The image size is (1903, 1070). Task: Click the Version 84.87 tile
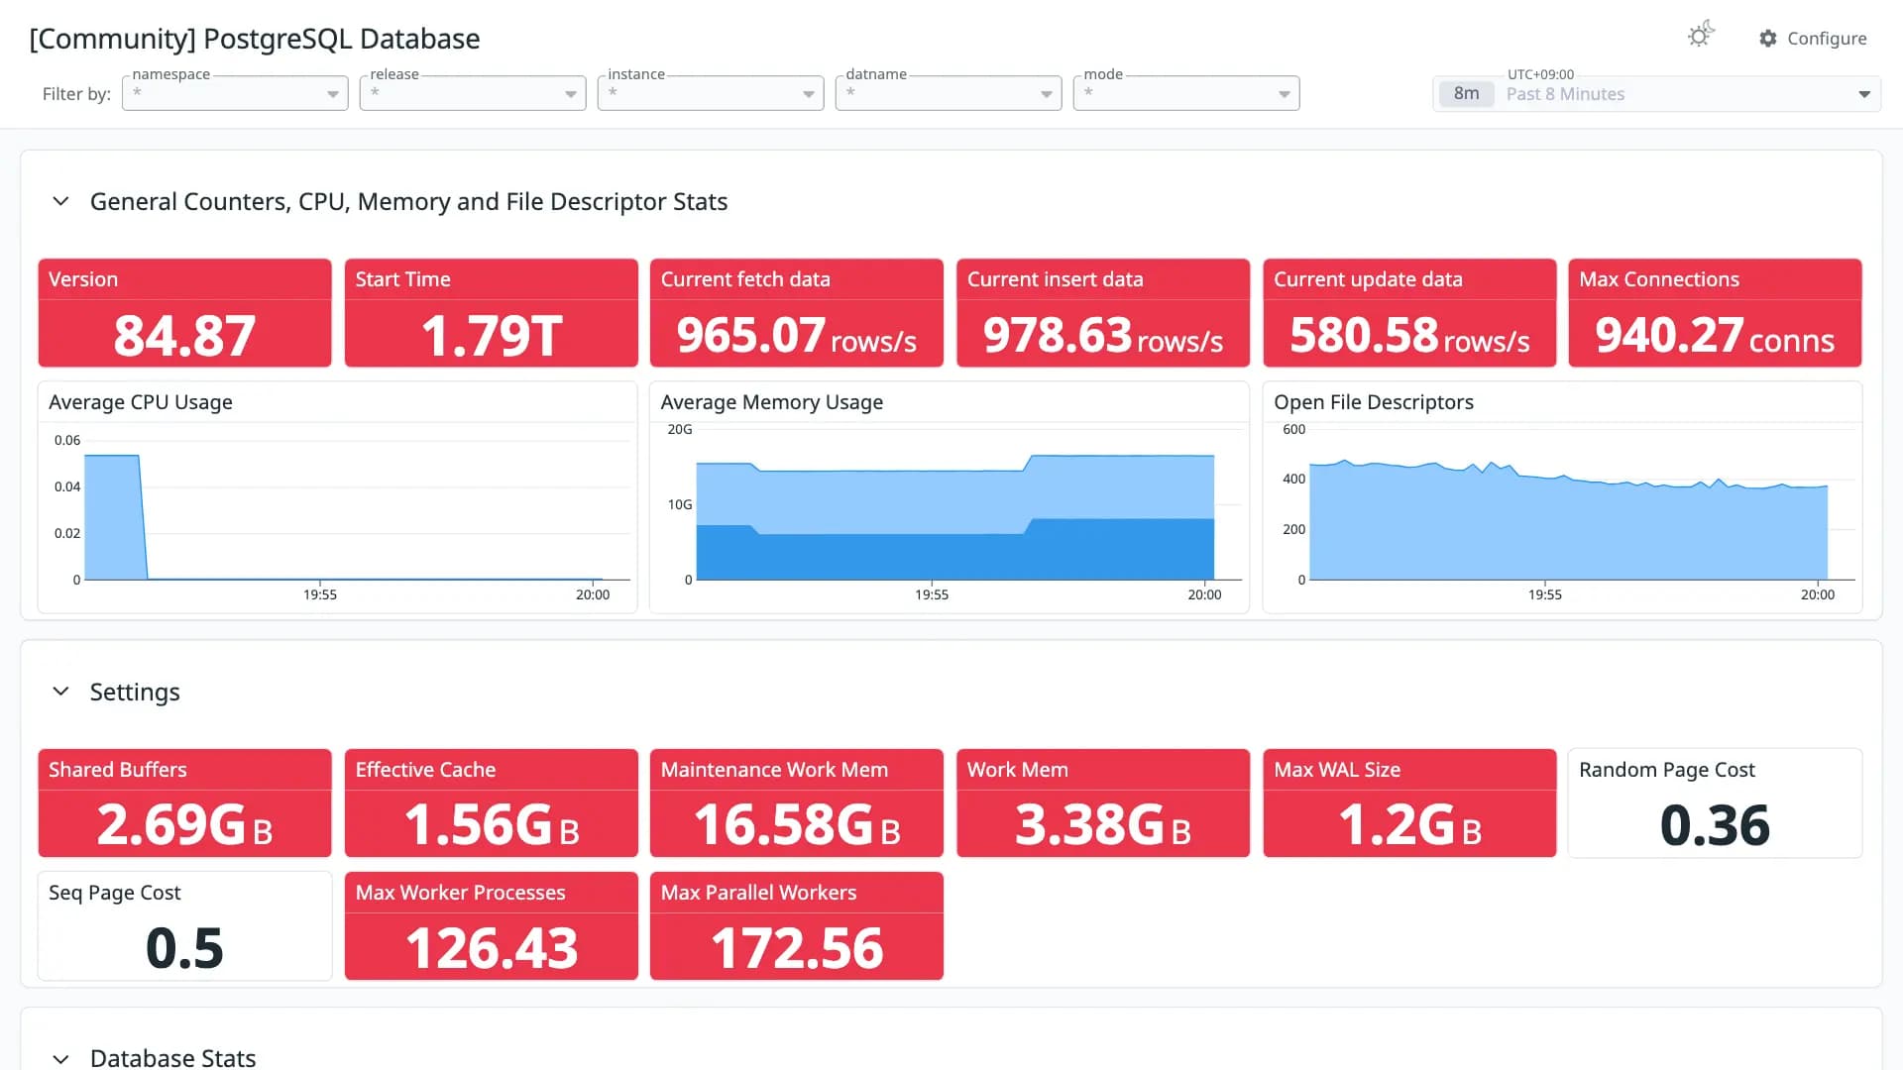[184, 313]
